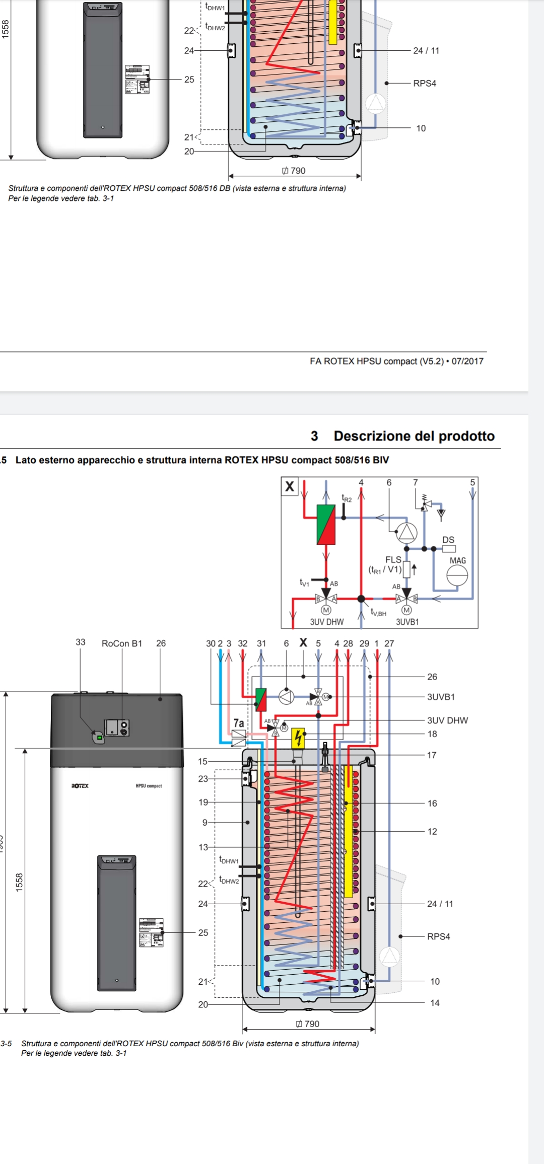Select the RoCon display on the unit front

click(117, 728)
